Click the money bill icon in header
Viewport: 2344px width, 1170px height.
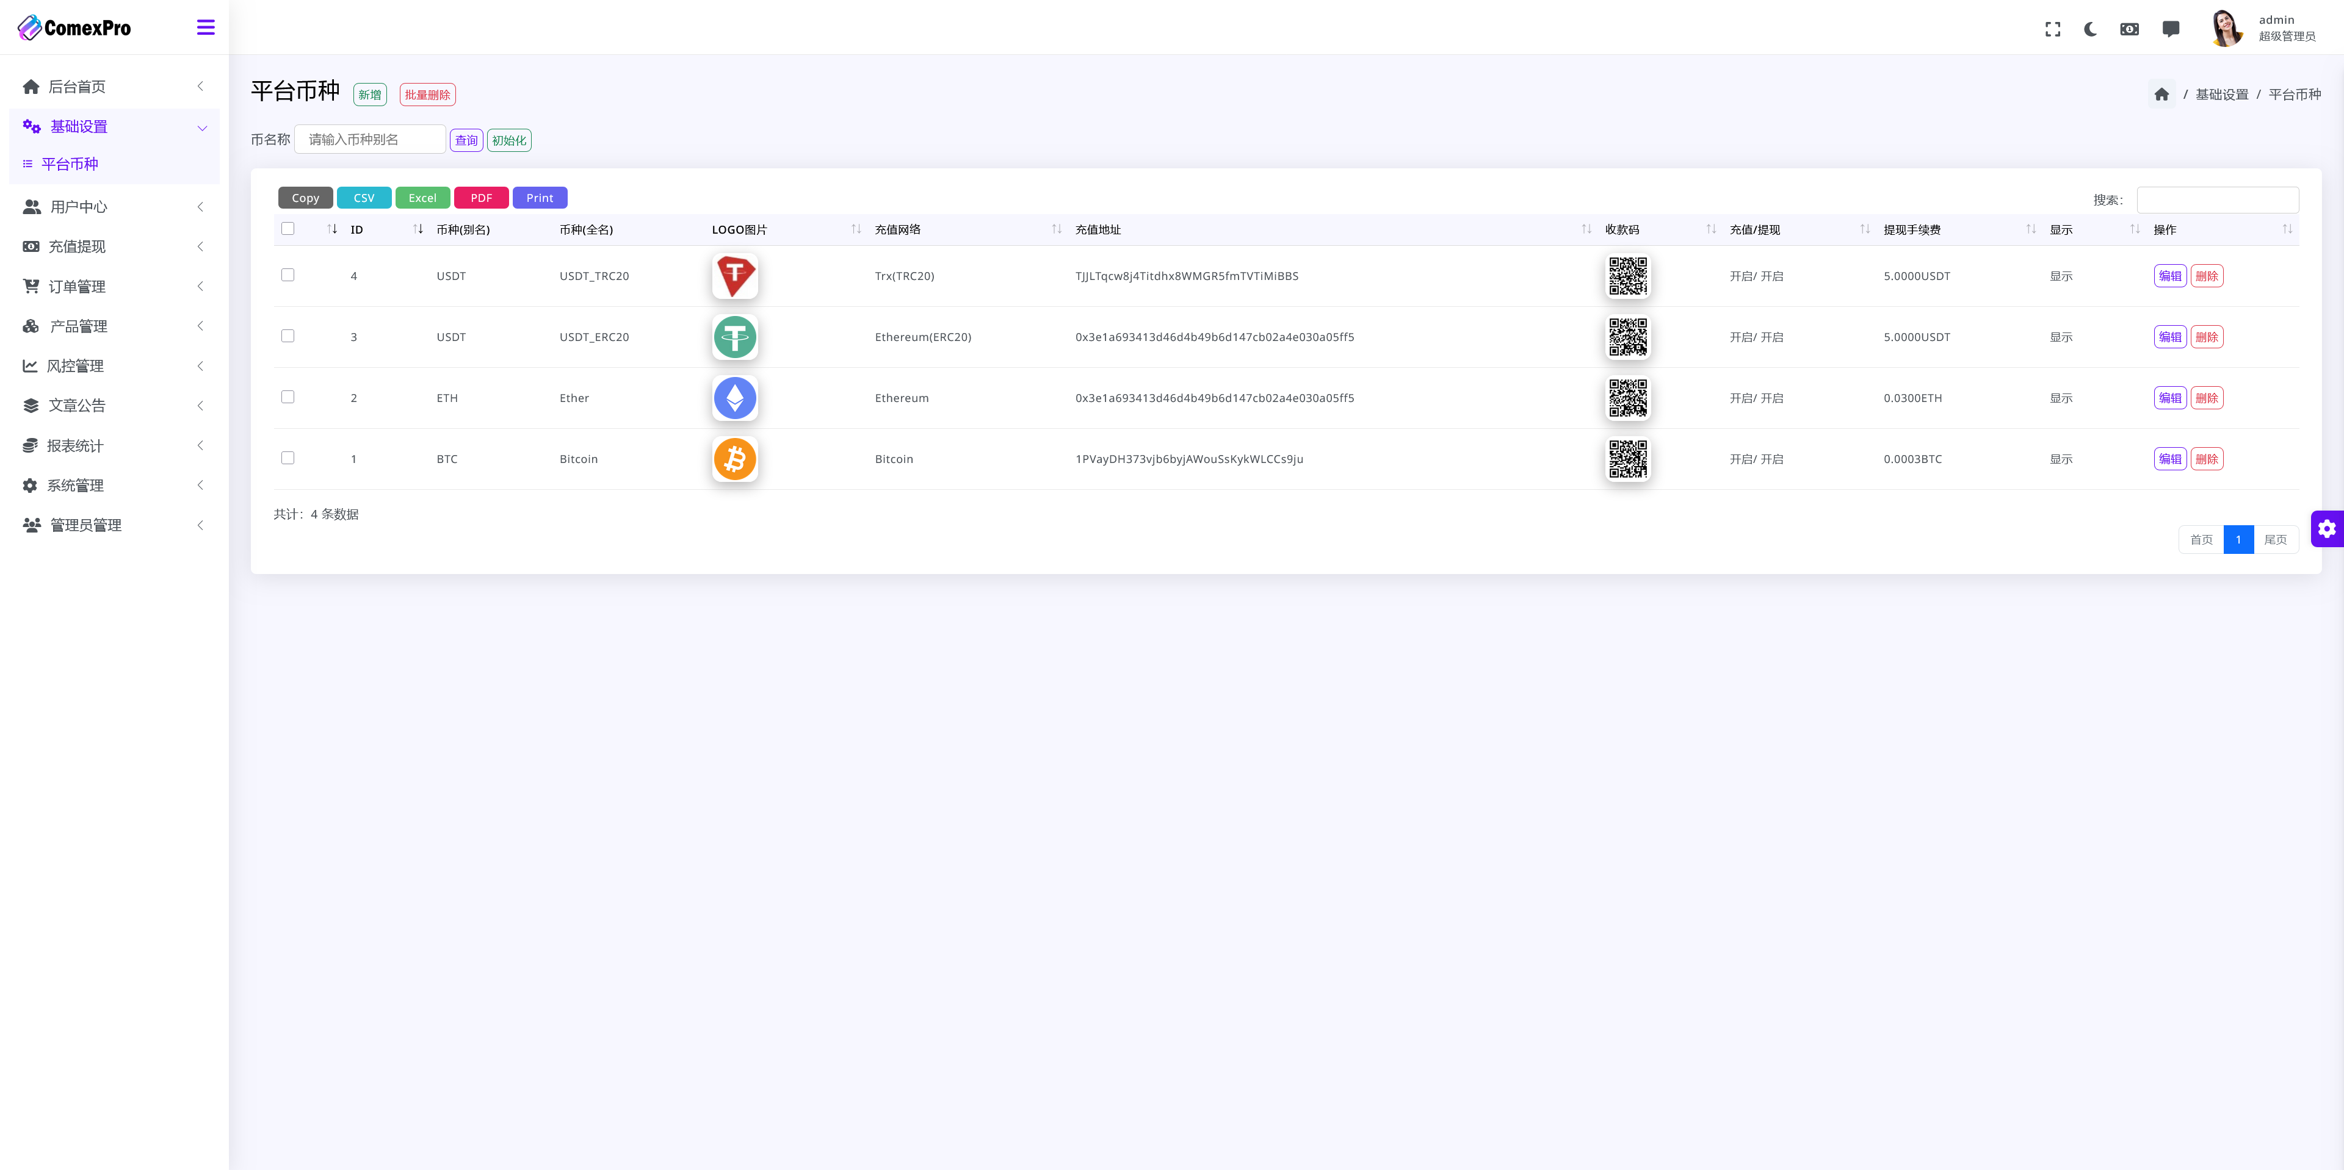click(x=2129, y=29)
